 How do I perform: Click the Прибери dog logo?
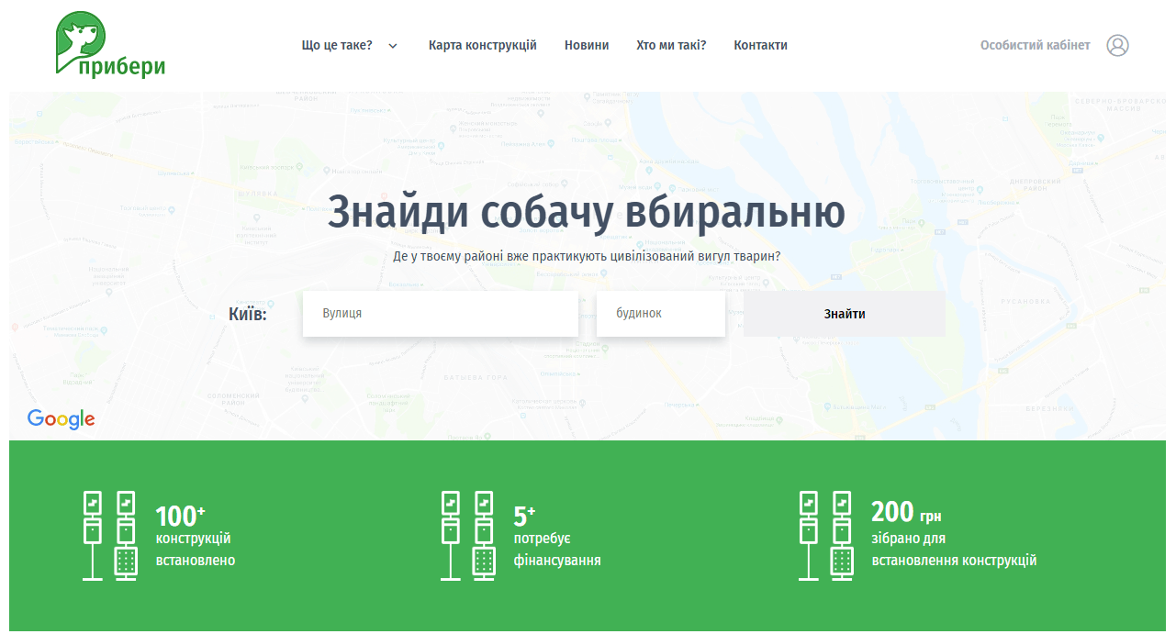pos(110,44)
